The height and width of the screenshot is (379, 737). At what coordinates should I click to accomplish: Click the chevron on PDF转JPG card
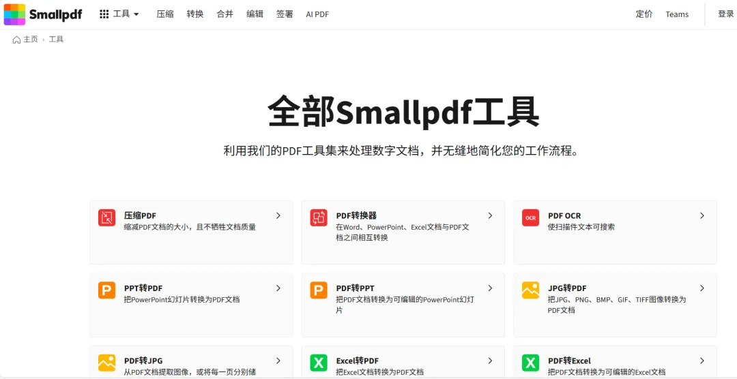tap(278, 361)
